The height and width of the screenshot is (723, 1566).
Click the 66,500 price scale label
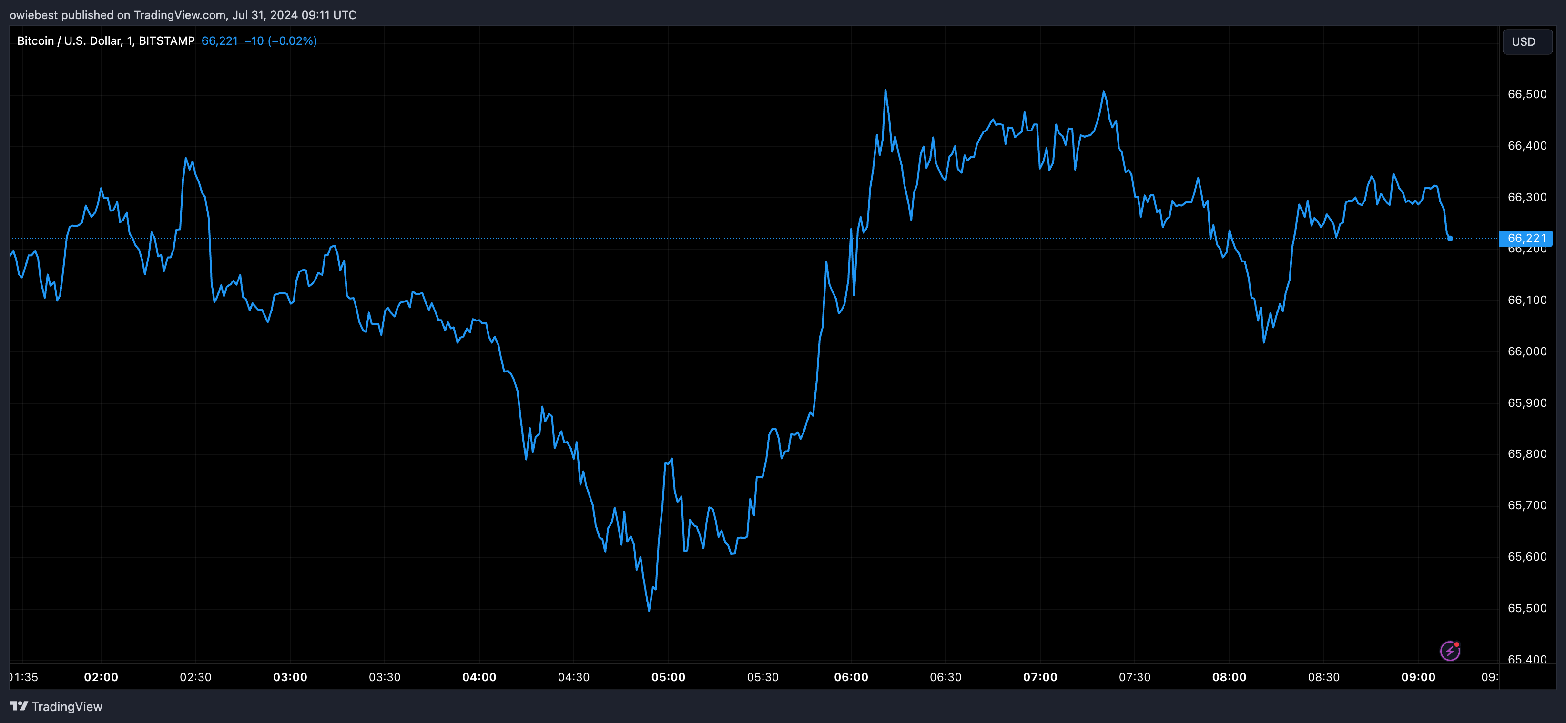[x=1526, y=94]
